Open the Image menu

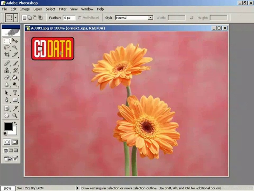click(25, 9)
